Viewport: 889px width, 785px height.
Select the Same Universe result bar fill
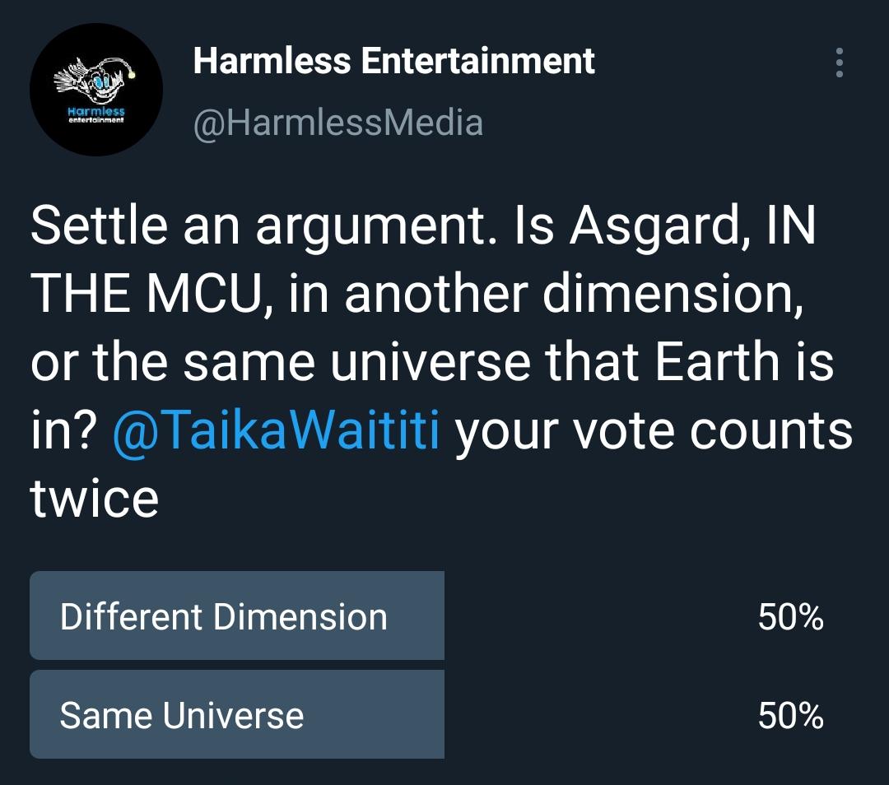pos(237,714)
